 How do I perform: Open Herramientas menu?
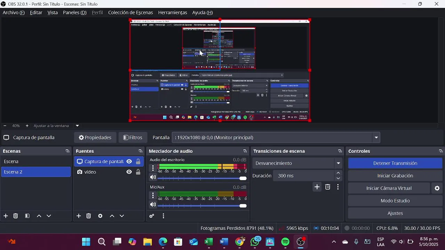click(x=172, y=12)
